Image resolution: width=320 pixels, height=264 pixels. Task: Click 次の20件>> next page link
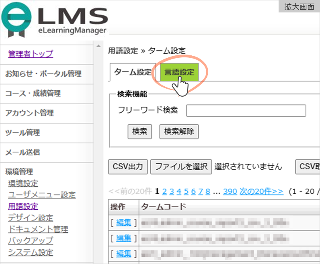click(x=261, y=191)
